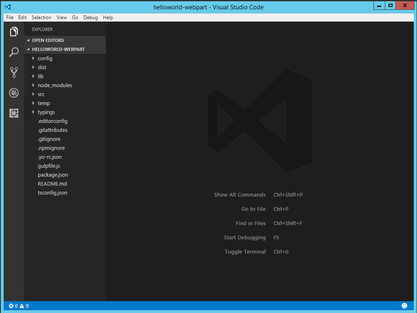This screenshot has height=313, width=417.
Task: Open the .editorconfig file
Action: (52, 121)
